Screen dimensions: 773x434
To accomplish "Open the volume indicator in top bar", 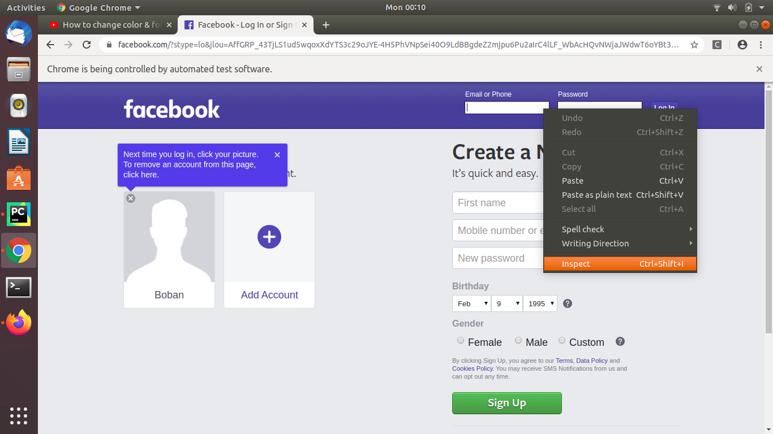I will [732, 7].
